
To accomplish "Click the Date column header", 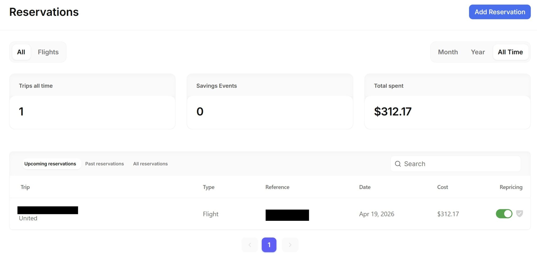I will tap(365, 187).
